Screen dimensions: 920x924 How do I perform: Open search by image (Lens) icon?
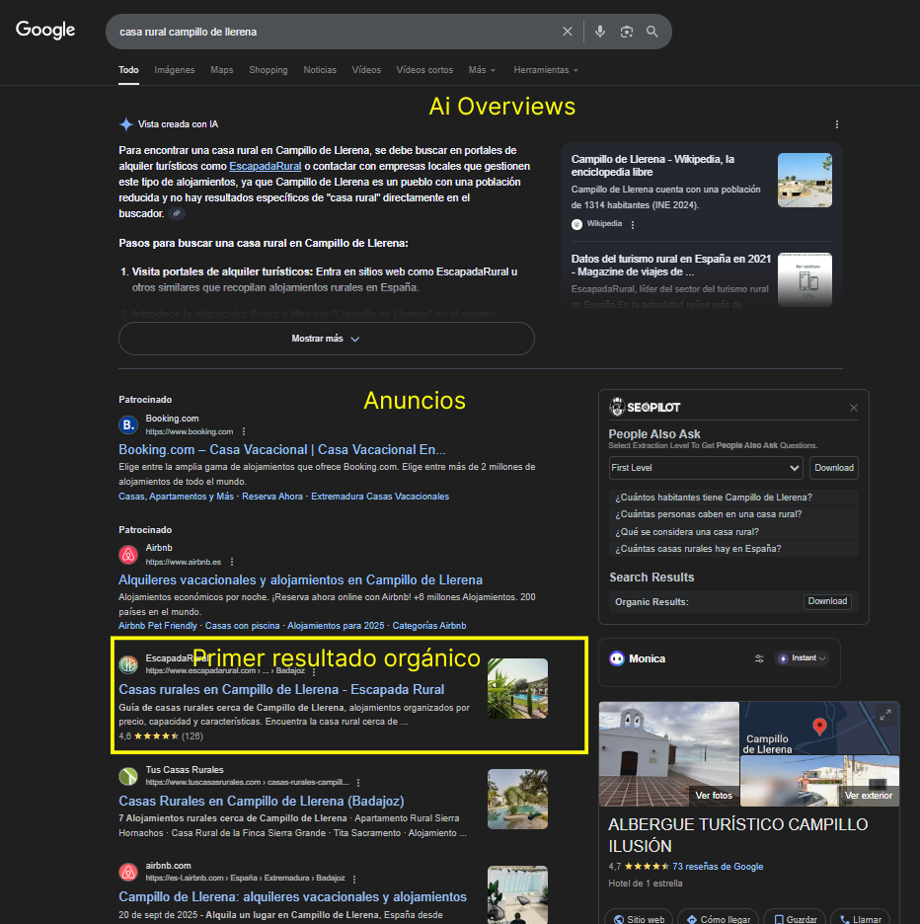(x=626, y=32)
